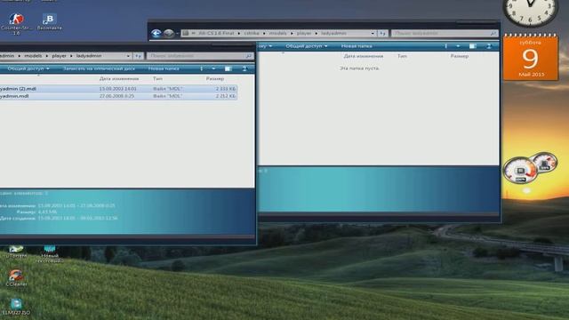
Task: Open the ВКонтакте desktop shortcut
Action: [x=50, y=21]
